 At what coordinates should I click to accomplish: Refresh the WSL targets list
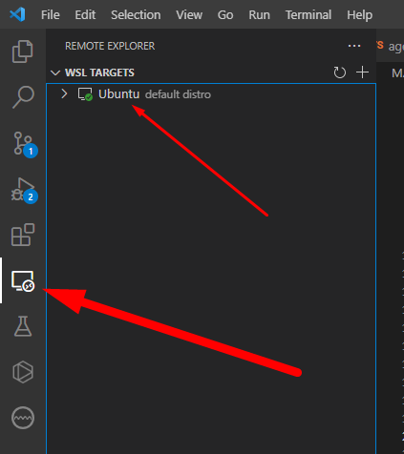(339, 72)
